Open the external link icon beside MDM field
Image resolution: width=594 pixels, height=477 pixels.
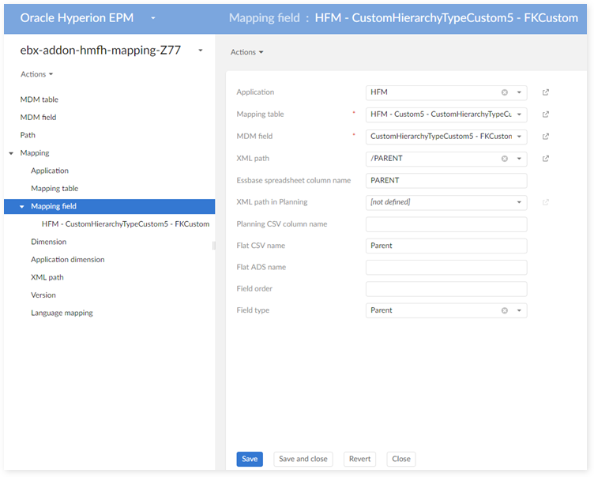[546, 137]
